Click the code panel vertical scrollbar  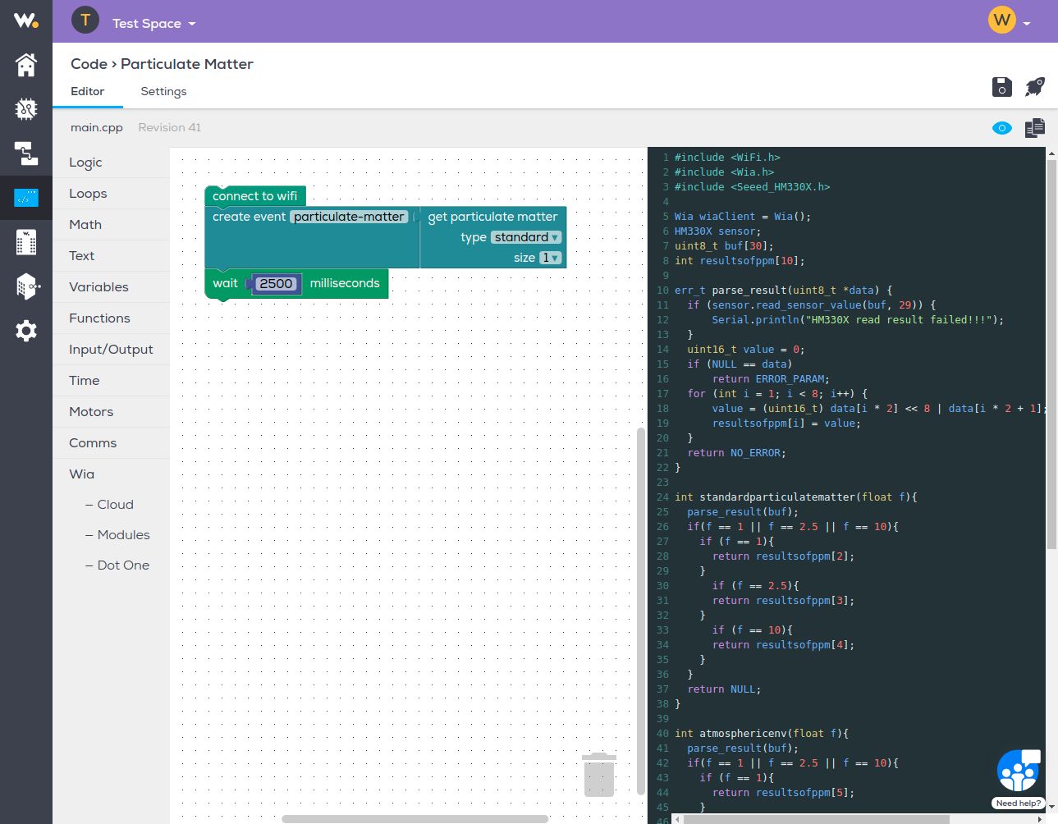point(1051,355)
